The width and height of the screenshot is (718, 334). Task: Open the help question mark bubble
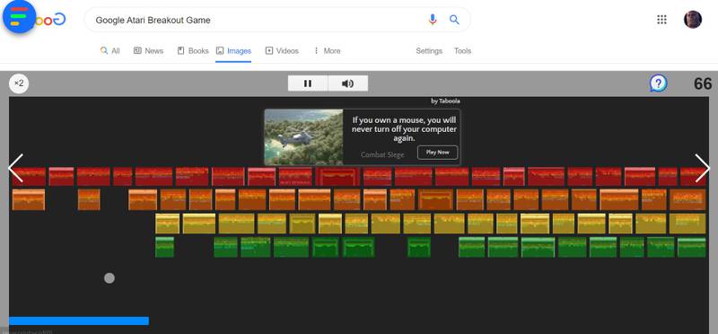point(658,83)
